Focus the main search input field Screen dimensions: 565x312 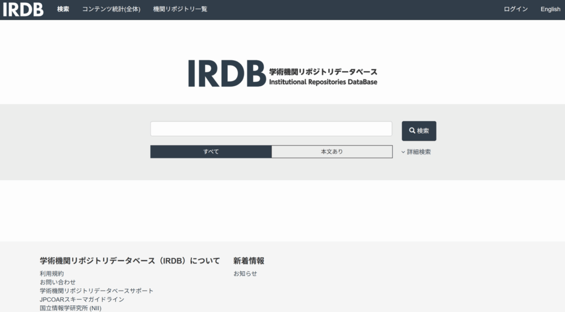click(271, 129)
